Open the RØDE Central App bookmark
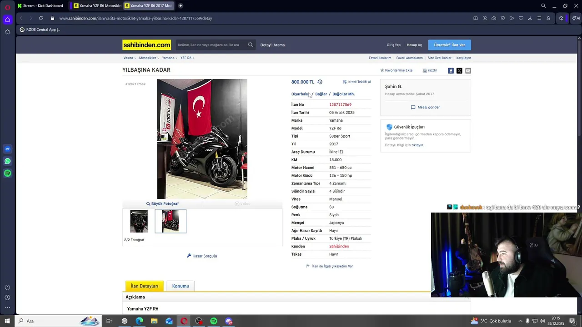 point(40,30)
